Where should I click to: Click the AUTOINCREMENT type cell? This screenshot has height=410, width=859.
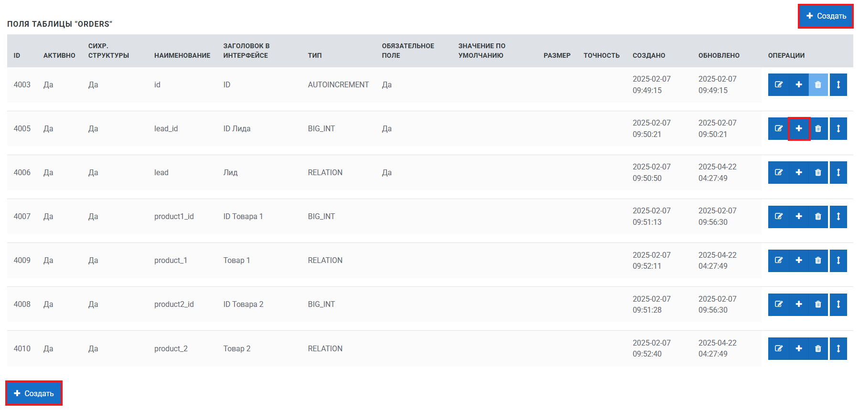click(338, 84)
